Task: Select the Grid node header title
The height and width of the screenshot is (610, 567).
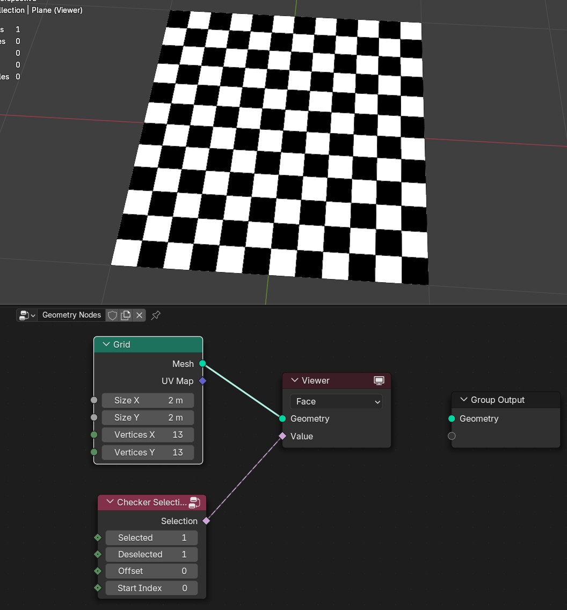Action: (x=121, y=344)
